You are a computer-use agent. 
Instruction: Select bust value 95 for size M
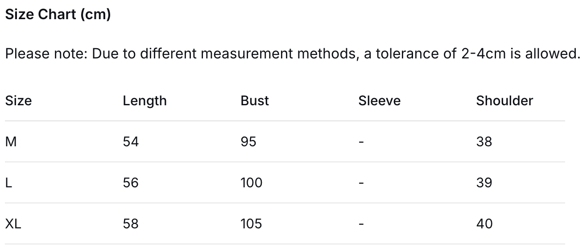248,142
